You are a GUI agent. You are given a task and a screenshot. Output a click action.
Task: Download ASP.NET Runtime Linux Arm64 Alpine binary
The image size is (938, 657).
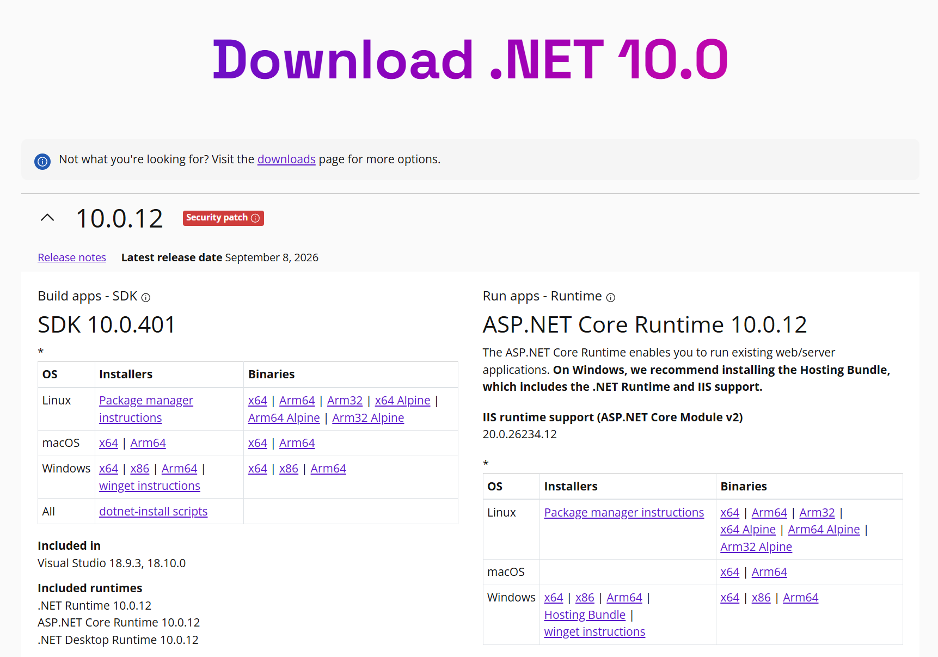824,530
